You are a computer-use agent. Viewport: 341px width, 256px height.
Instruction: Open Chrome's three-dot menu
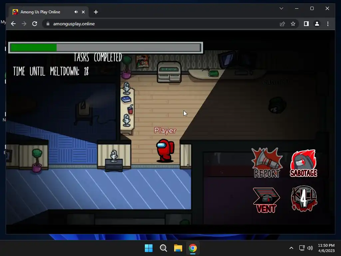tap(328, 24)
